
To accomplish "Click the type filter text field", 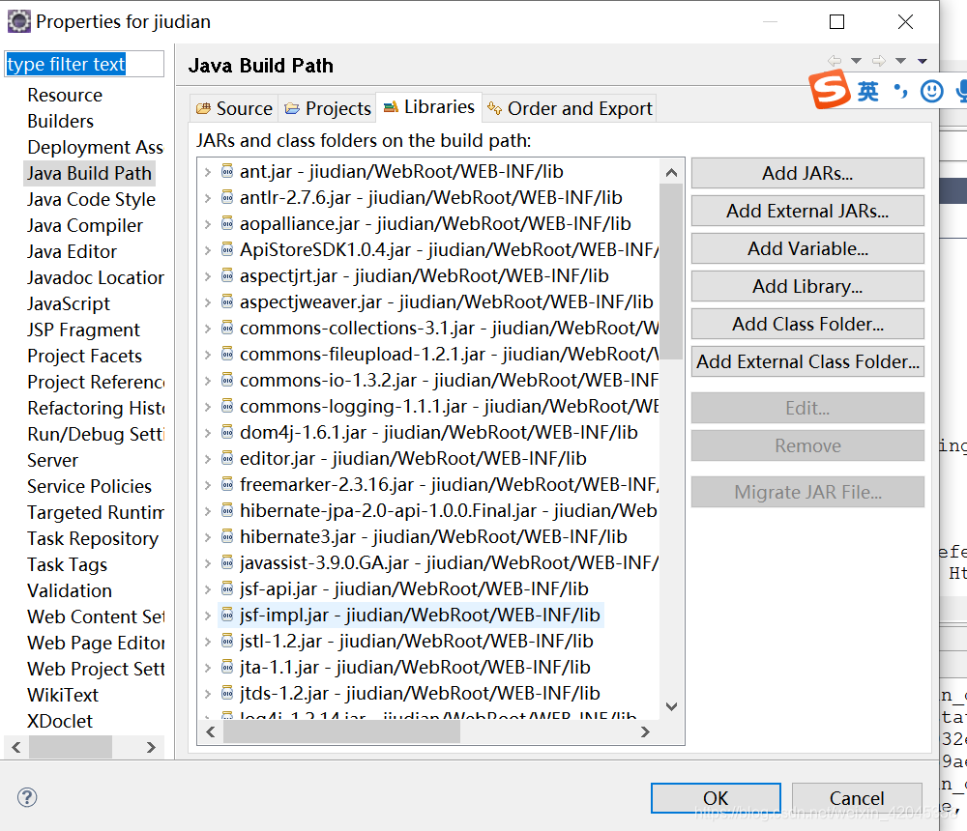I will click(83, 63).
